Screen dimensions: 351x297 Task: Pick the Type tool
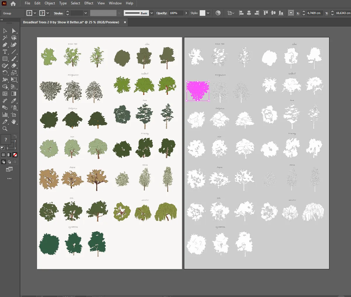coord(5,52)
